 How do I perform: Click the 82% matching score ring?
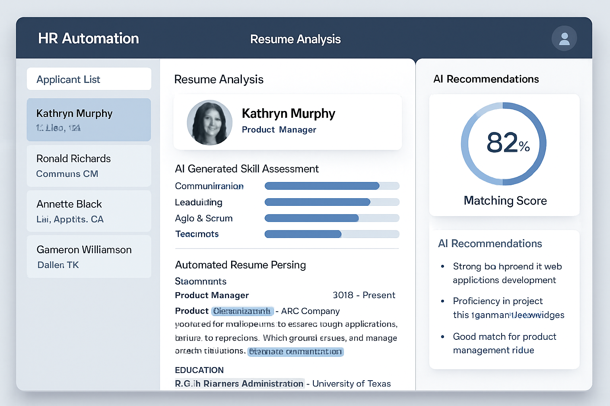tap(504, 144)
